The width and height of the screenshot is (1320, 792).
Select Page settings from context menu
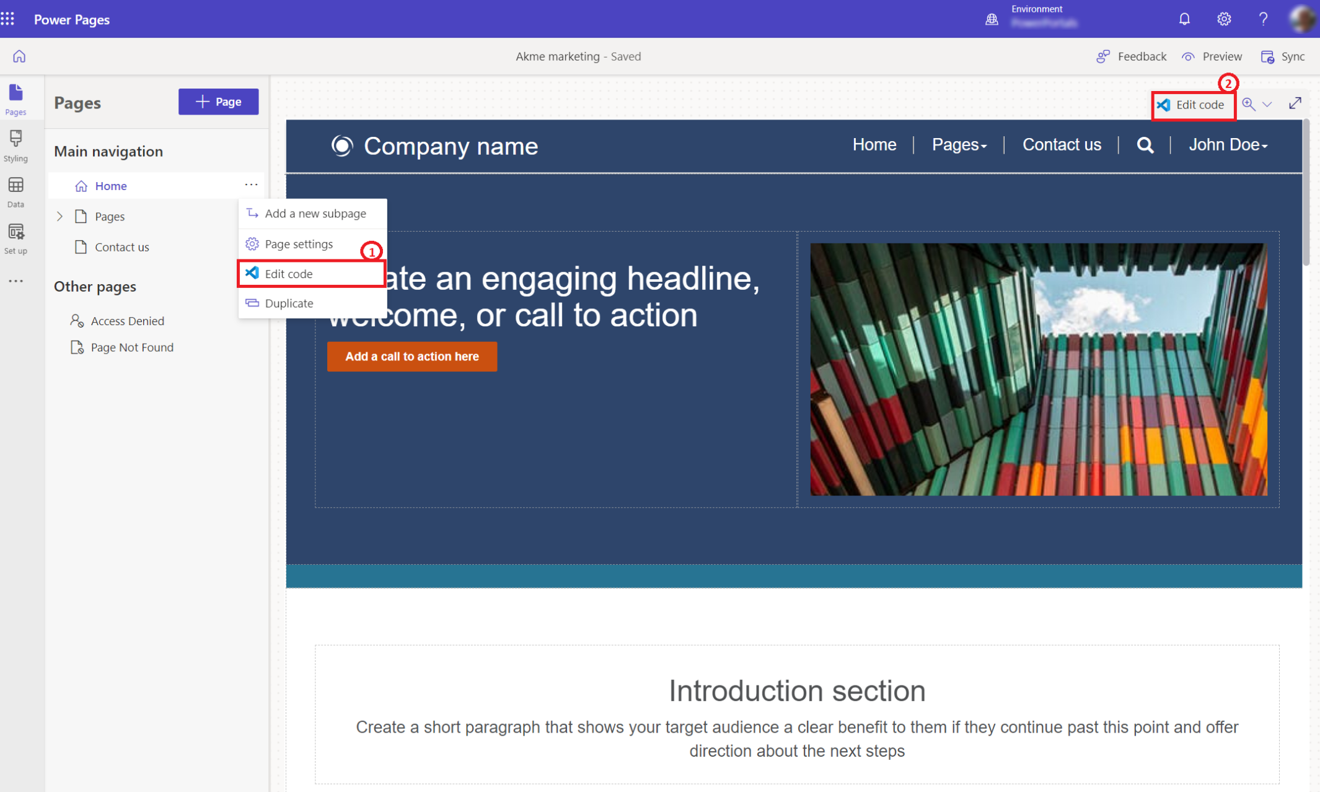click(x=299, y=243)
